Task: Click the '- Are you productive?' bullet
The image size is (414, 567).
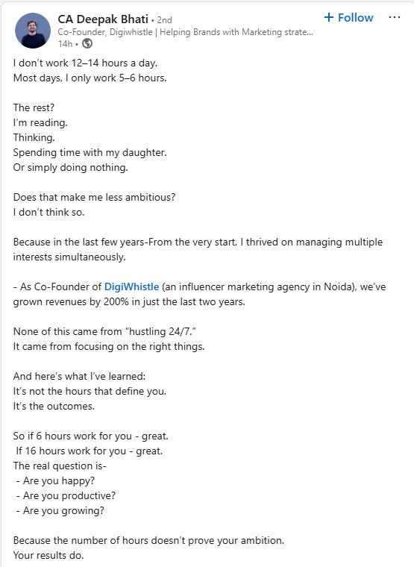Action: tap(66, 496)
